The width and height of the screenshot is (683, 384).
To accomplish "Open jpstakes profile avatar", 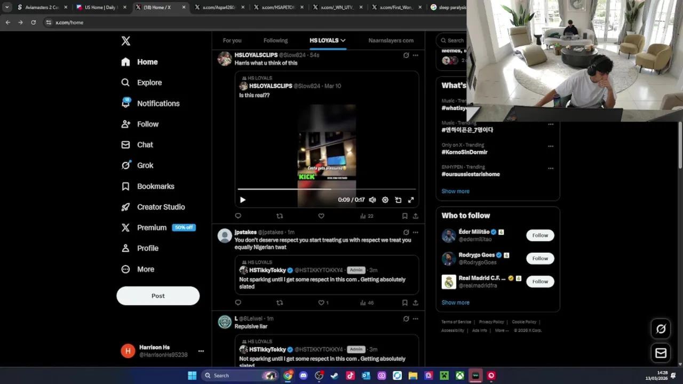I will coord(225,235).
